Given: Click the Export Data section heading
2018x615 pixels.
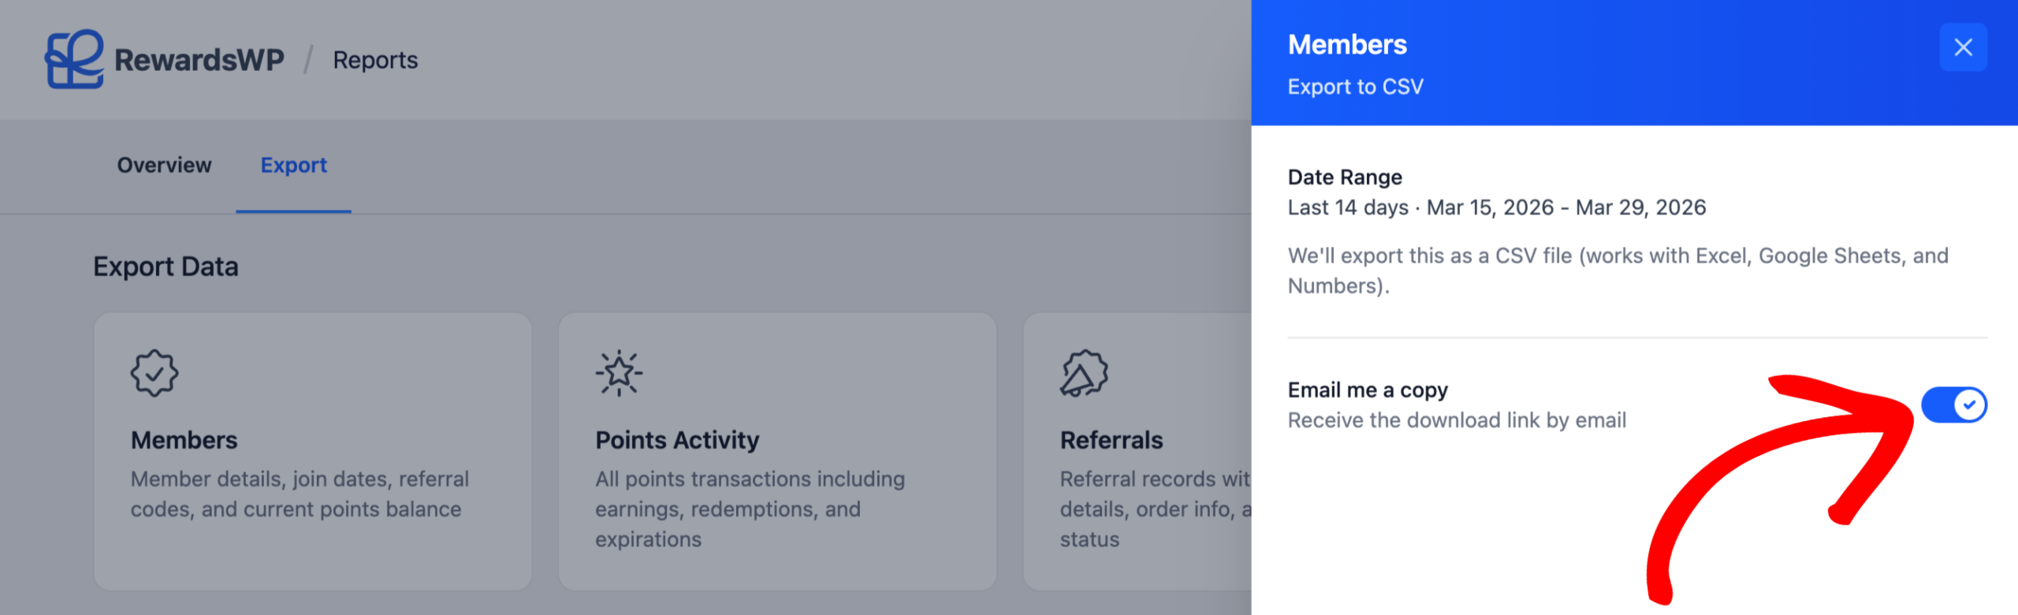Looking at the screenshot, I should [166, 266].
